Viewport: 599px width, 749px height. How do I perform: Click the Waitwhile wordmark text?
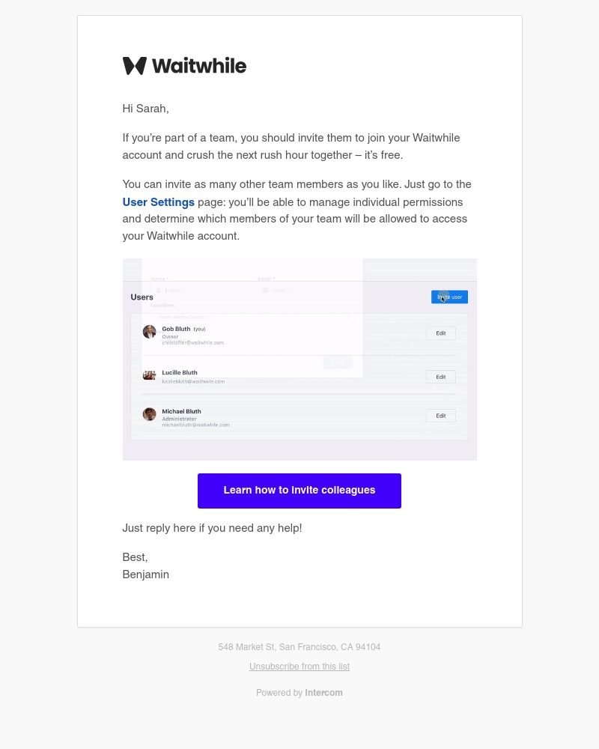pyautogui.click(x=199, y=66)
